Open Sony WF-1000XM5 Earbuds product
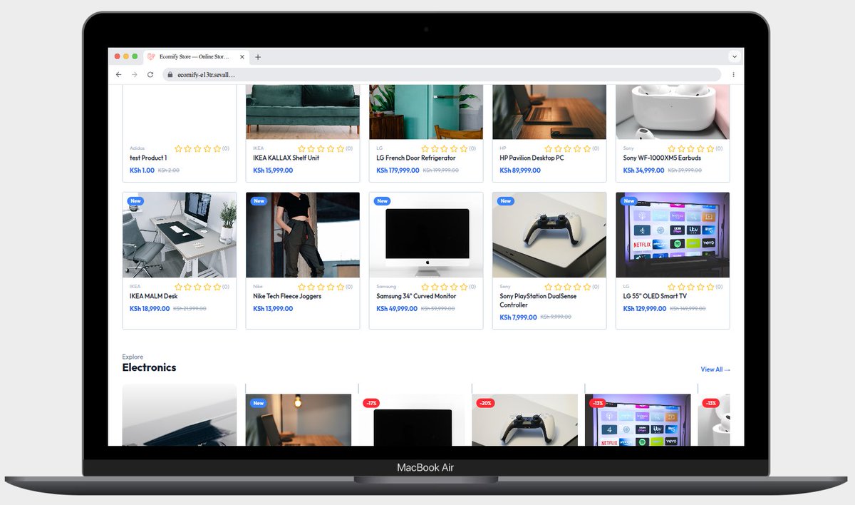 (x=662, y=158)
